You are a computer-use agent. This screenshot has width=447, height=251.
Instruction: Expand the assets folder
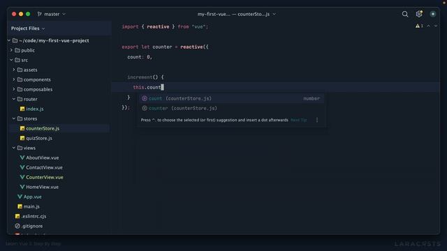click(14, 70)
